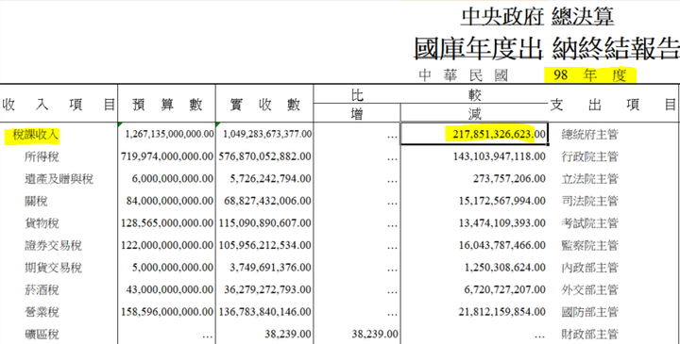The width and height of the screenshot is (680, 344).
Task: Click the 38,239.00 cell in 增 column
Action: (x=375, y=334)
